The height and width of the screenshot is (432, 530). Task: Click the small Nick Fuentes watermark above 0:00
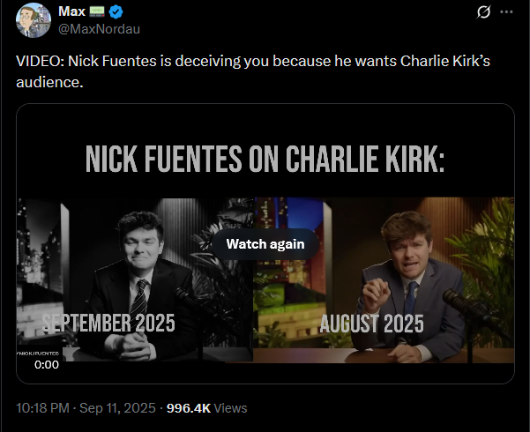point(39,353)
